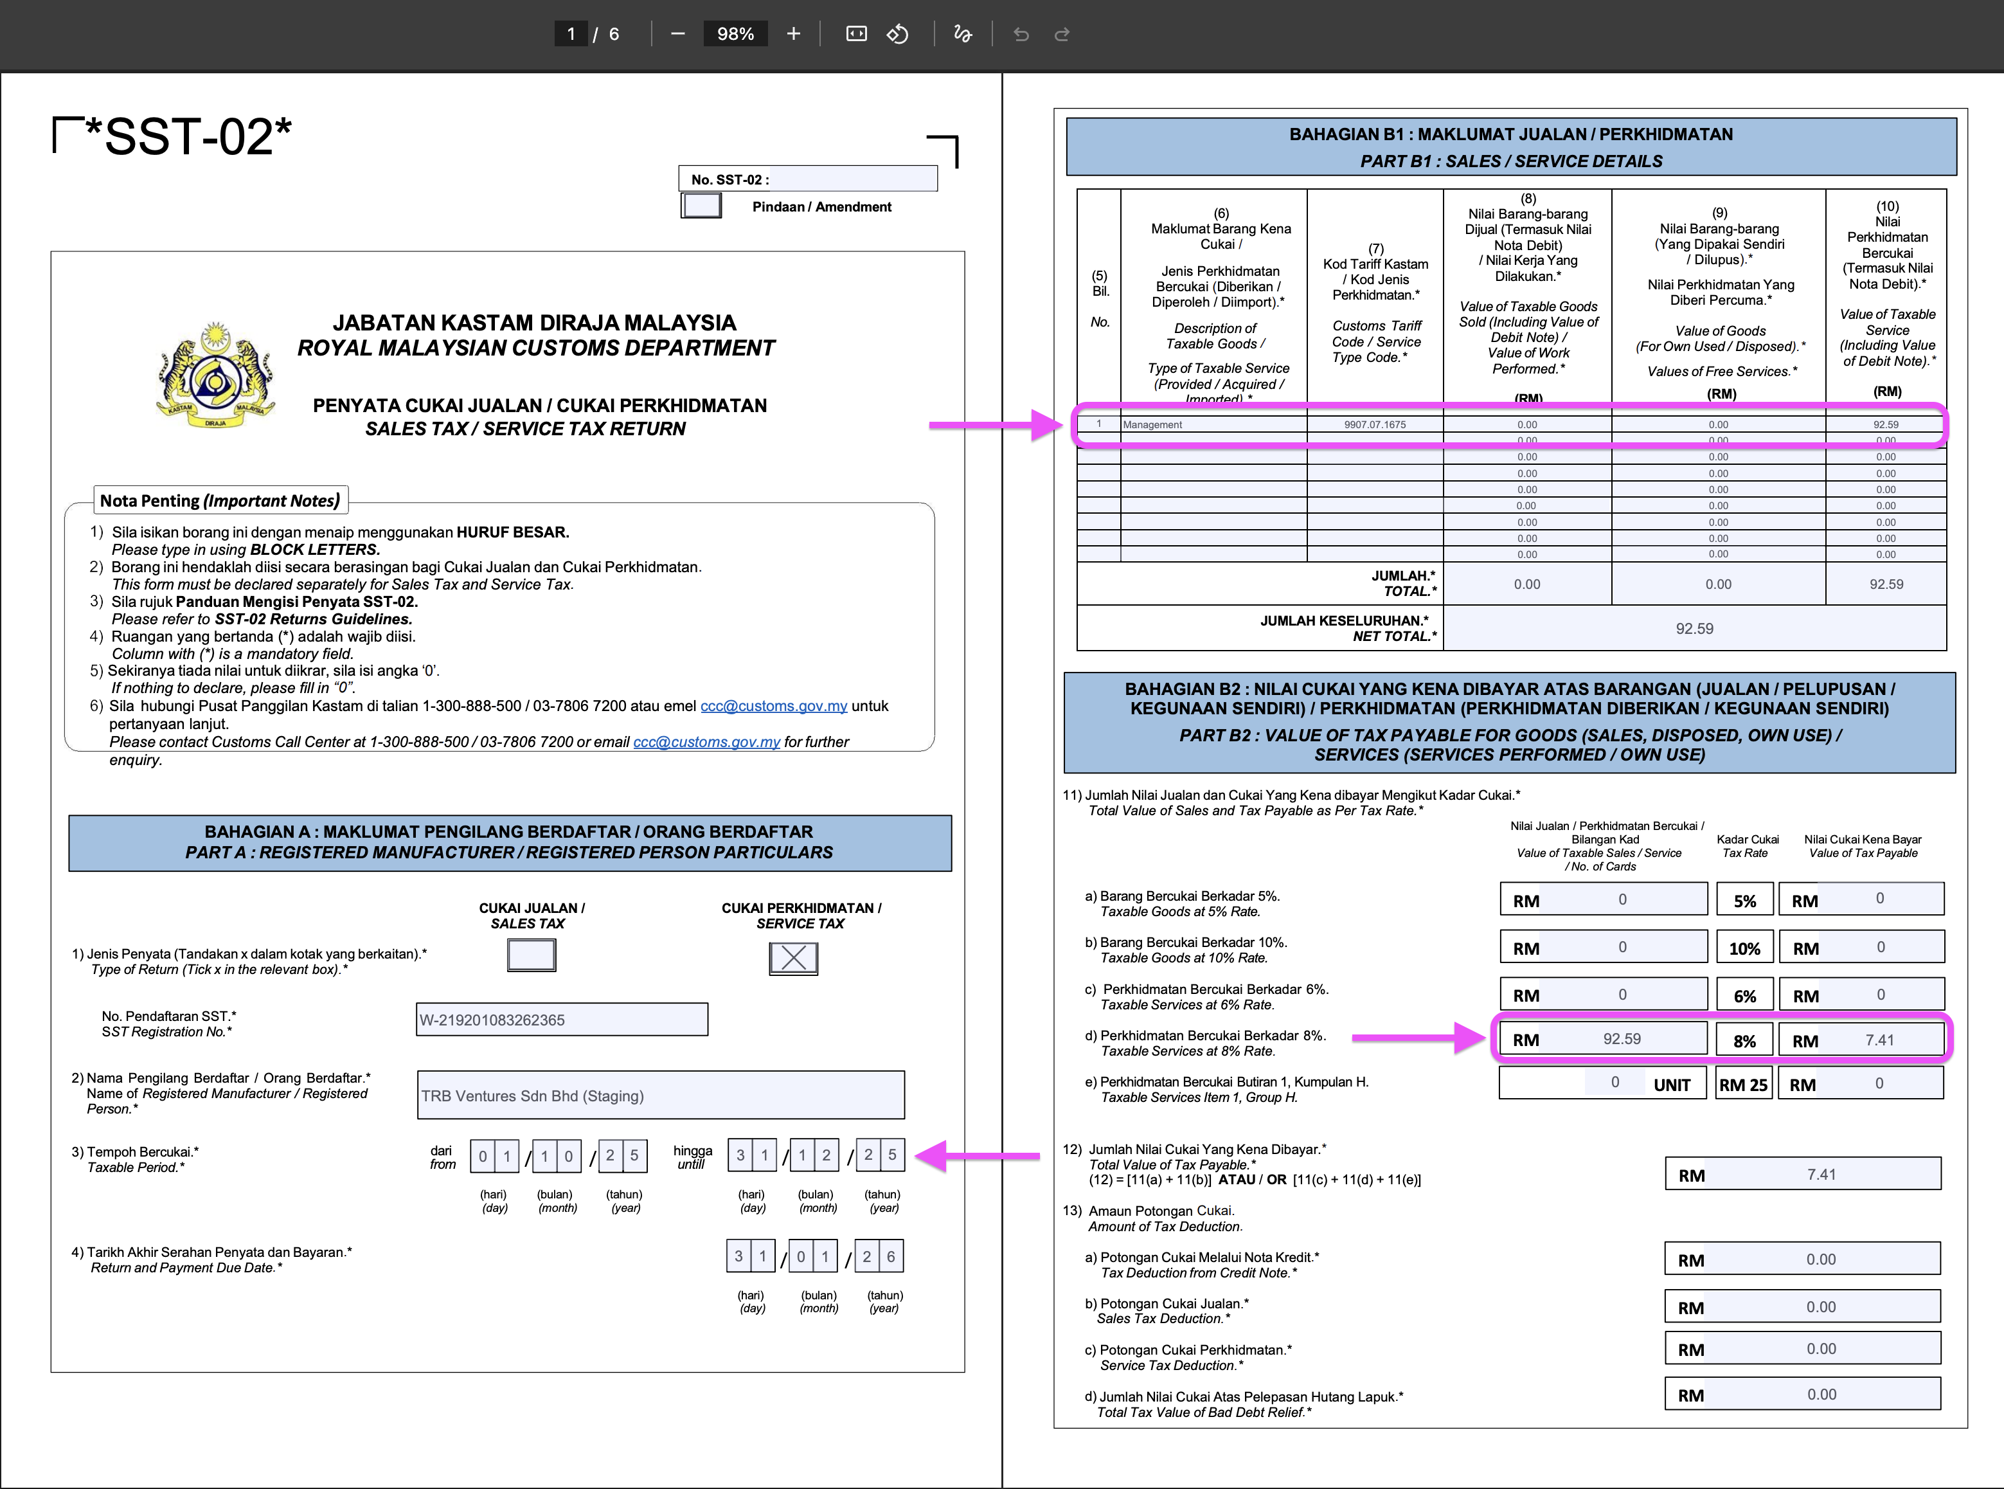The width and height of the screenshot is (2004, 1489).
Task: Click the fit to width icon
Action: click(x=856, y=34)
